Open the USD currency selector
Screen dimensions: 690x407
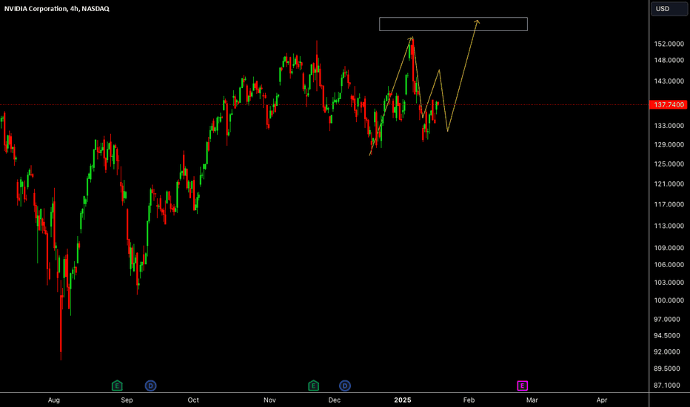[x=669, y=9]
